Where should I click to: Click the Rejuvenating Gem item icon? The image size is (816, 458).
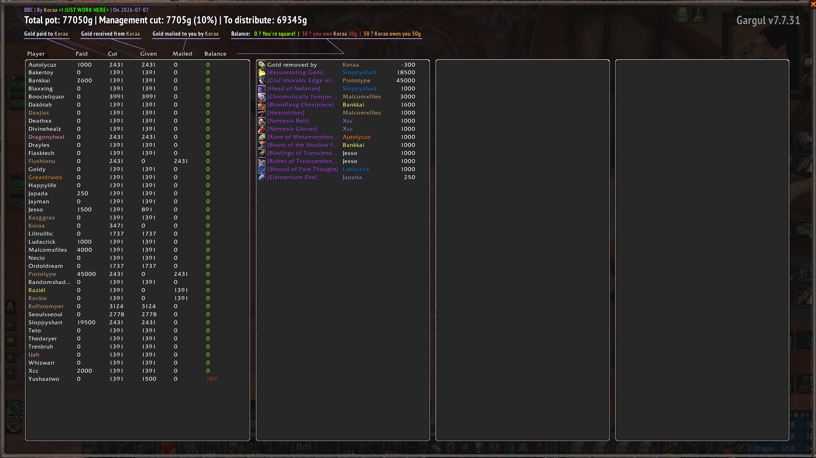tap(262, 73)
